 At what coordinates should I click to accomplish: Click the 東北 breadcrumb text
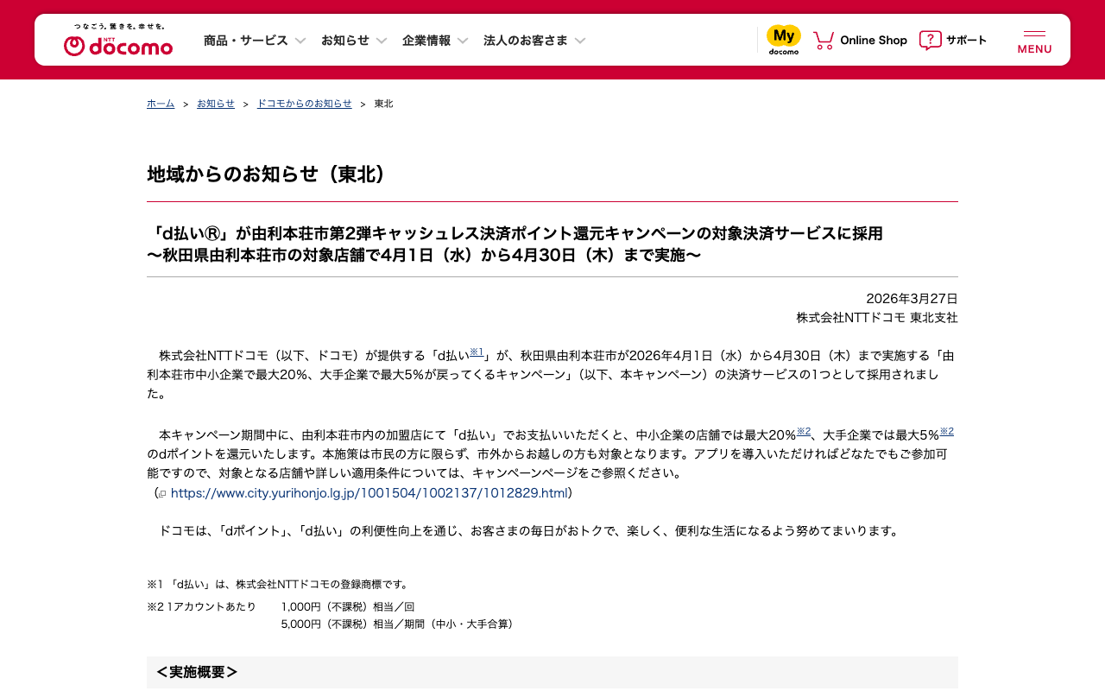point(383,104)
